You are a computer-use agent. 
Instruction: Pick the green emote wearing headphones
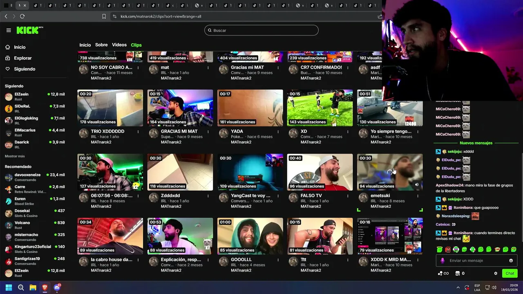456,249
